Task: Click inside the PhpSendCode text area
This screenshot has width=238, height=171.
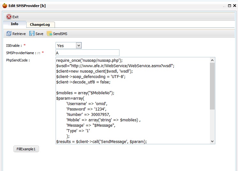Action: click(x=133, y=101)
